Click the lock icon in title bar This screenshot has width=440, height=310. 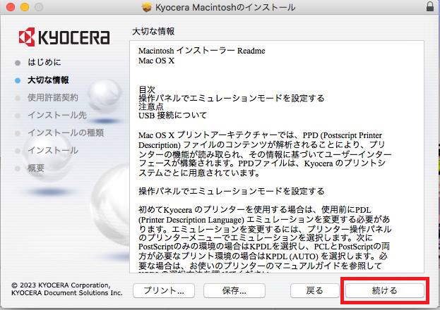pos(431,7)
